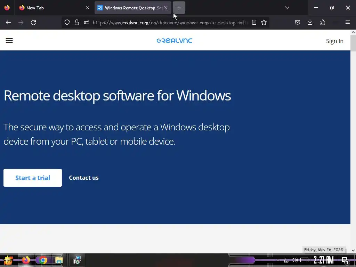Open touch keyboard tray icon
The width and height of the screenshot is (356, 267).
(304, 260)
